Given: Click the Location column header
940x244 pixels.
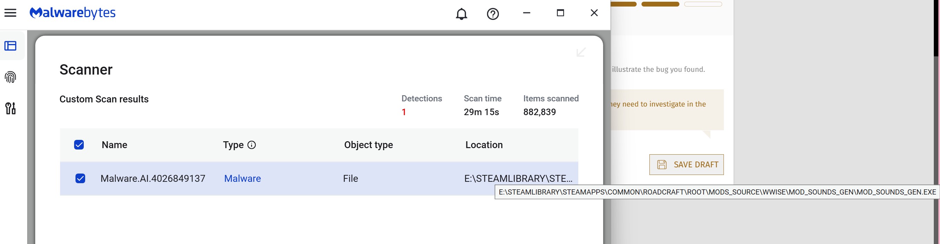Looking at the screenshot, I should [x=484, y=145].
